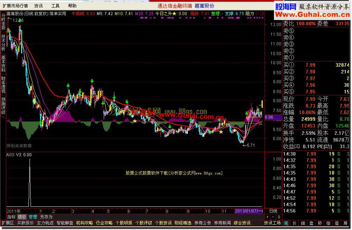Switch to the 分时走势 side tab
Viewport: 352px width, 230px height.
click(3, 21)
